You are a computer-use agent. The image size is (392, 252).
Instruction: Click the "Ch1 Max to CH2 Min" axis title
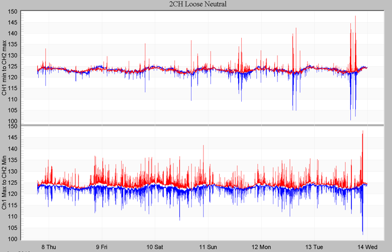pyautogui.click(x=4, y=183)
